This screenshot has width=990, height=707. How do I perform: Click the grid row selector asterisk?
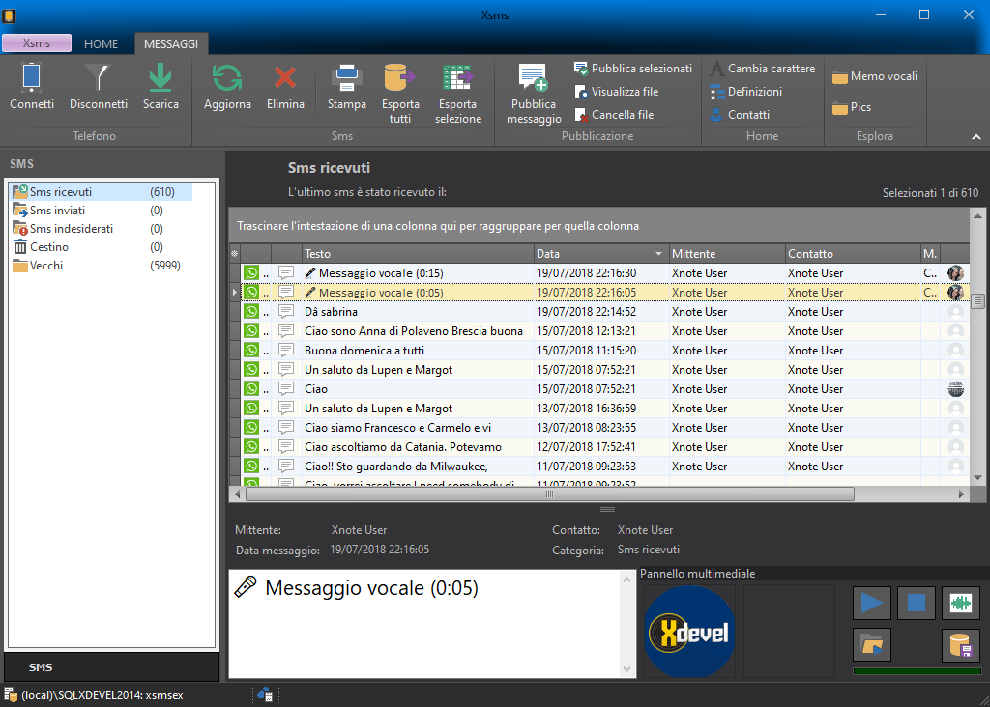234,254
